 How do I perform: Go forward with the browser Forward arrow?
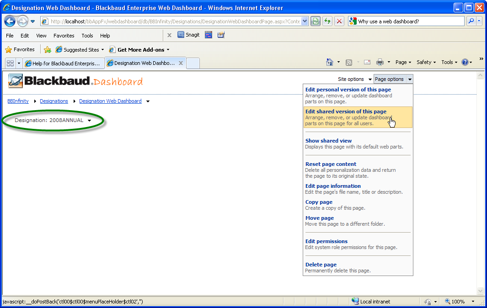tap(22, 21)
